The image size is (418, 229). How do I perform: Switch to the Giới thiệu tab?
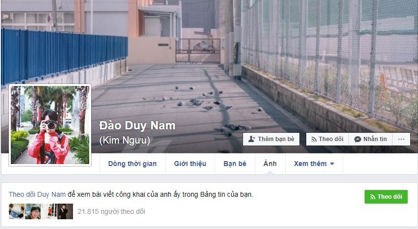190,164
